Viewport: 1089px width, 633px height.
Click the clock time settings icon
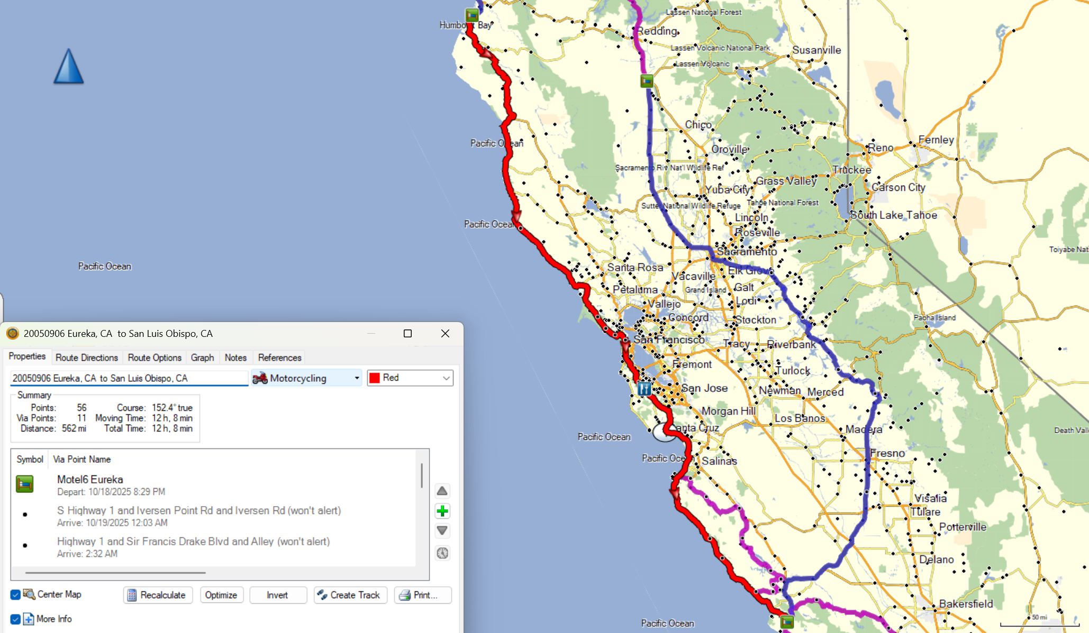coord(442,553)
